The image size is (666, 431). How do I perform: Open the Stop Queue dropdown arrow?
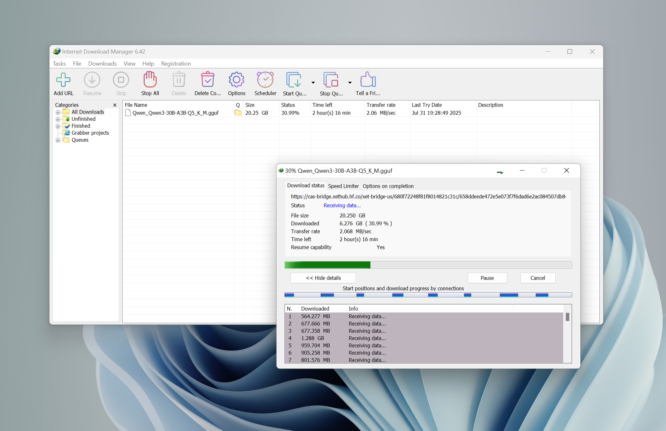(350, 83)
